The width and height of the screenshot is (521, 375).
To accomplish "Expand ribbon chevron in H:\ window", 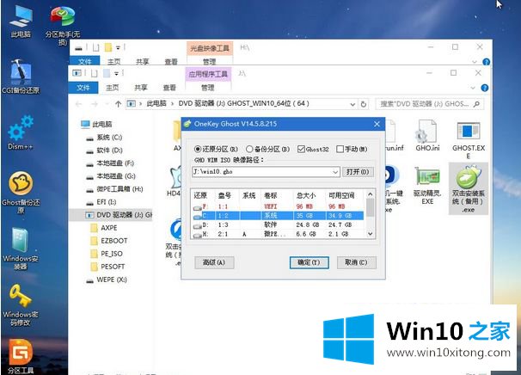I will (475, 62).
